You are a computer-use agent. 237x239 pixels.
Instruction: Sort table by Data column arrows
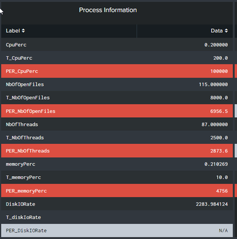click(226, 30)
